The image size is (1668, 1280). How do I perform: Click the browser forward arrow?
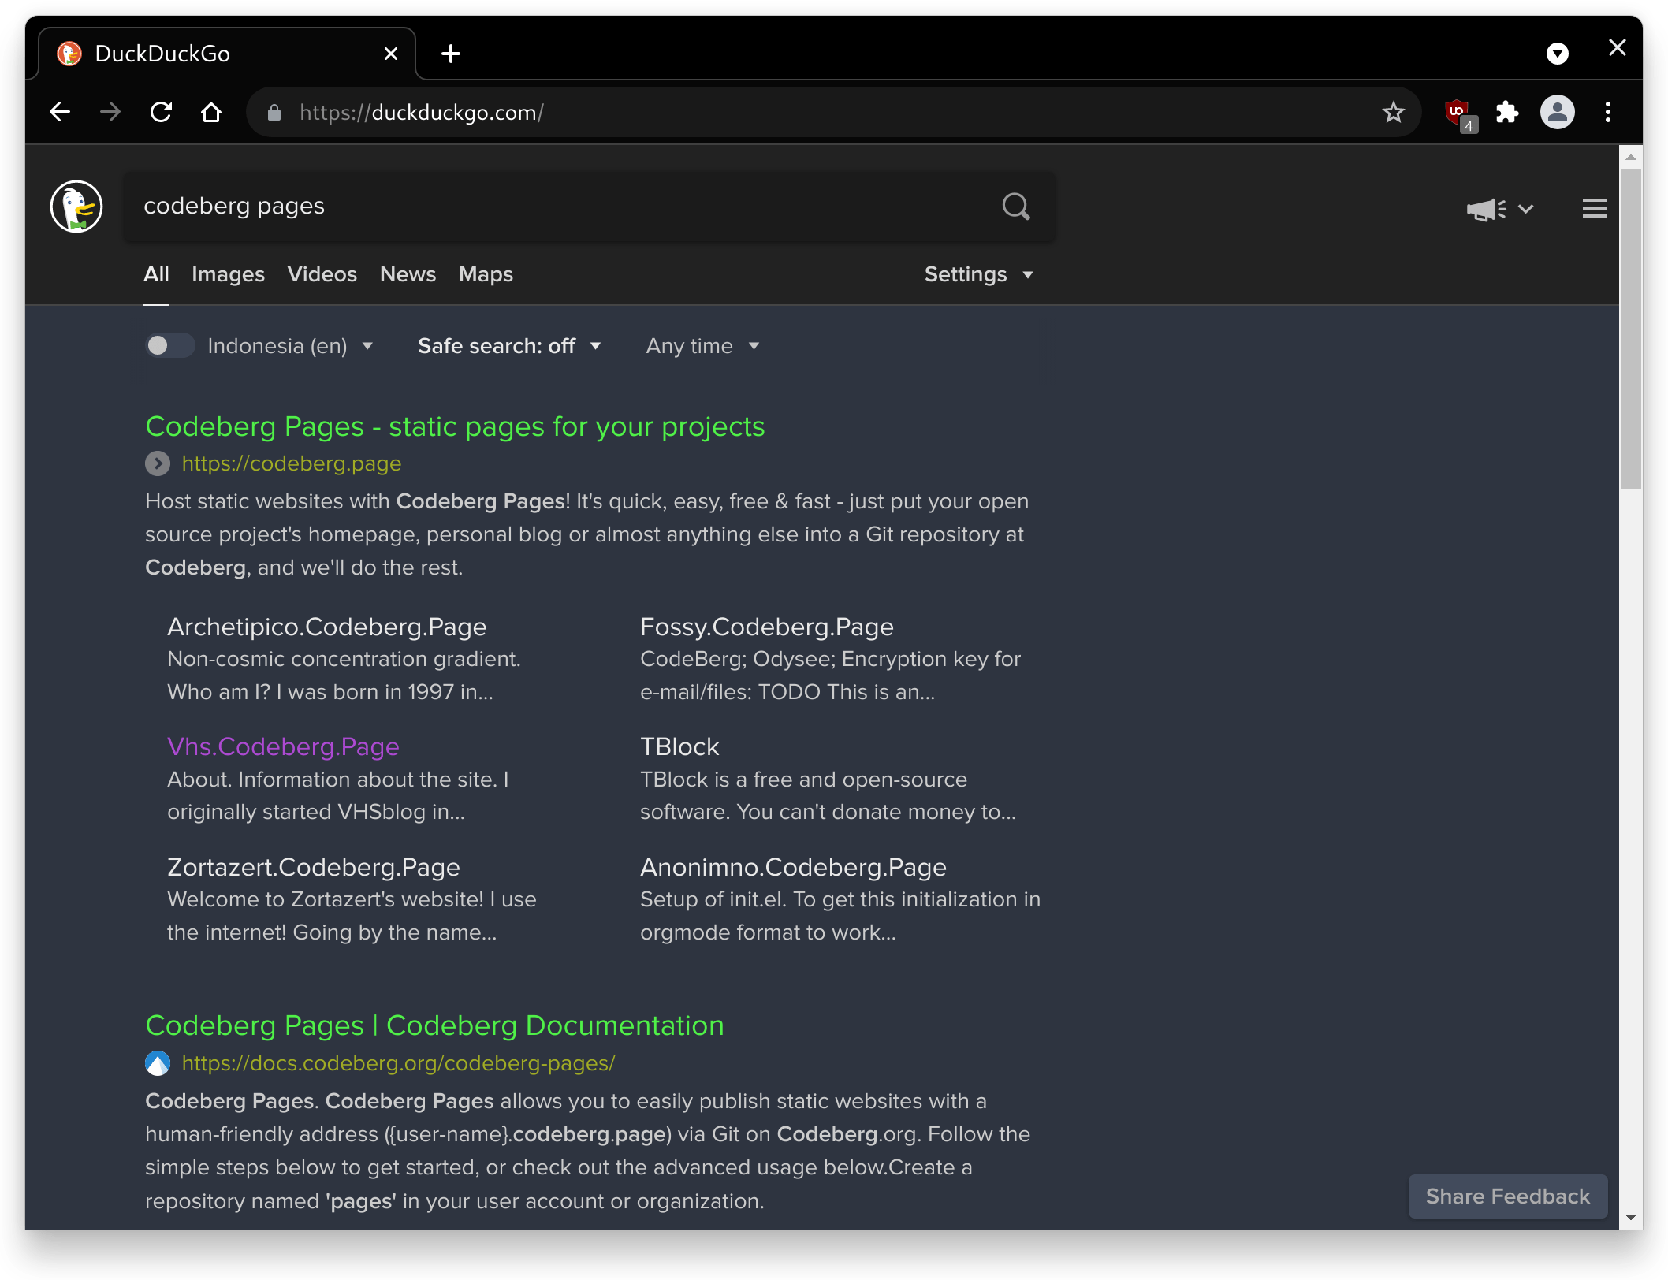(110, 113)
